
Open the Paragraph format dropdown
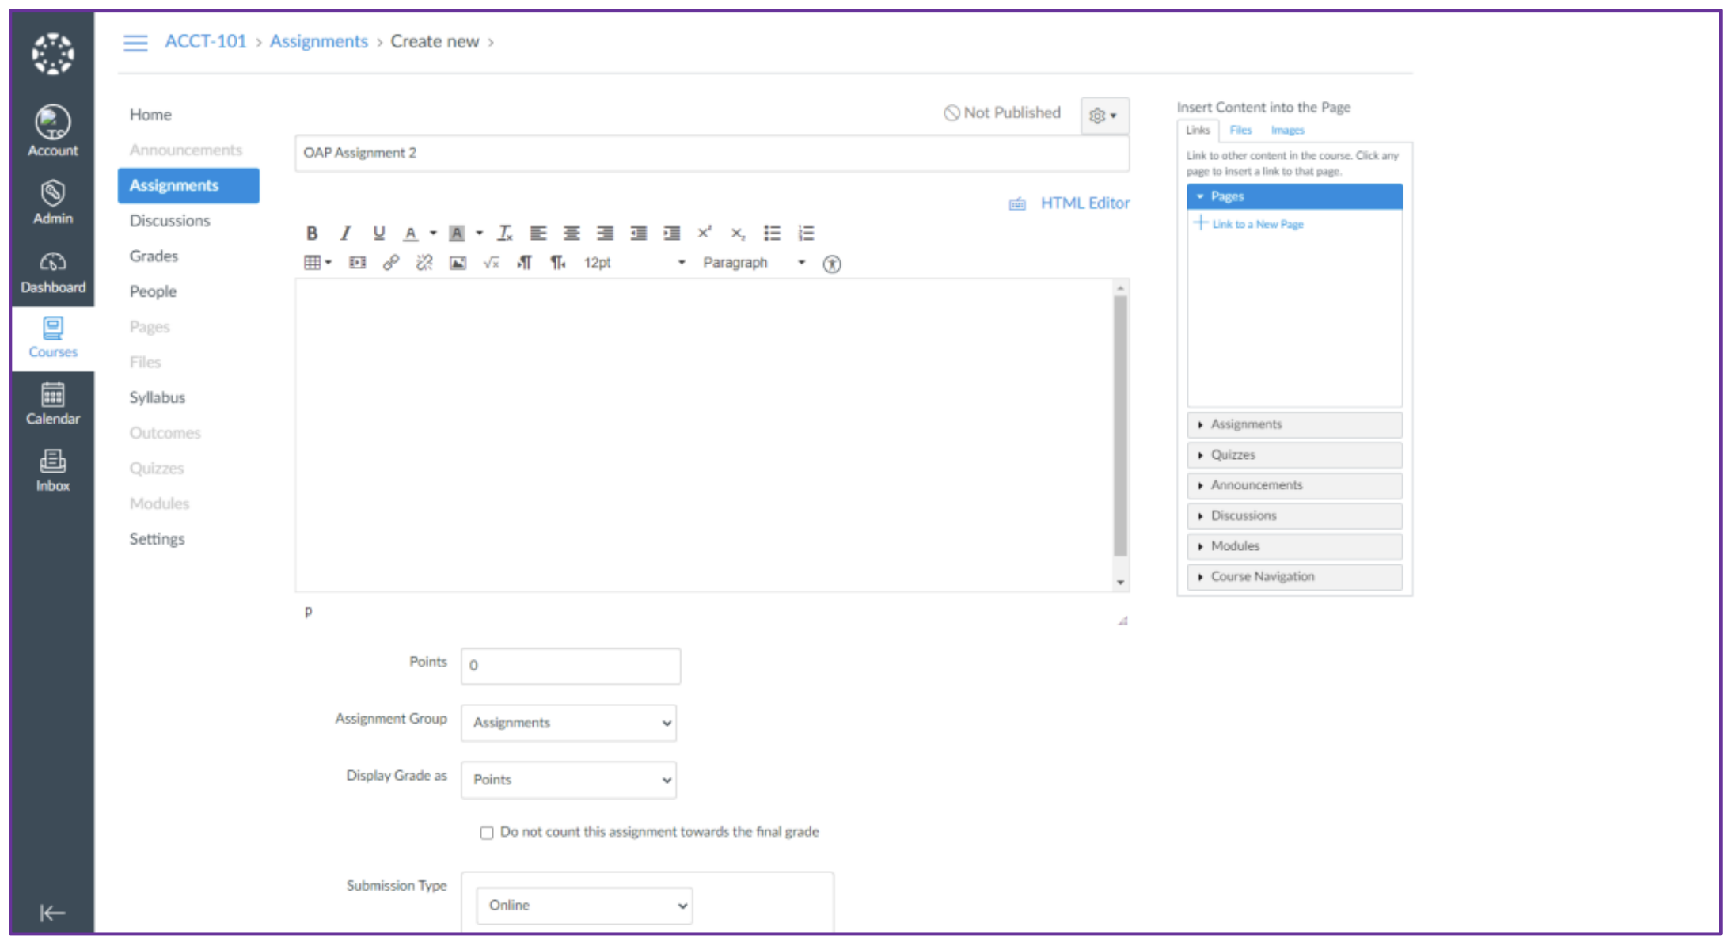click(x=754, y=263)
